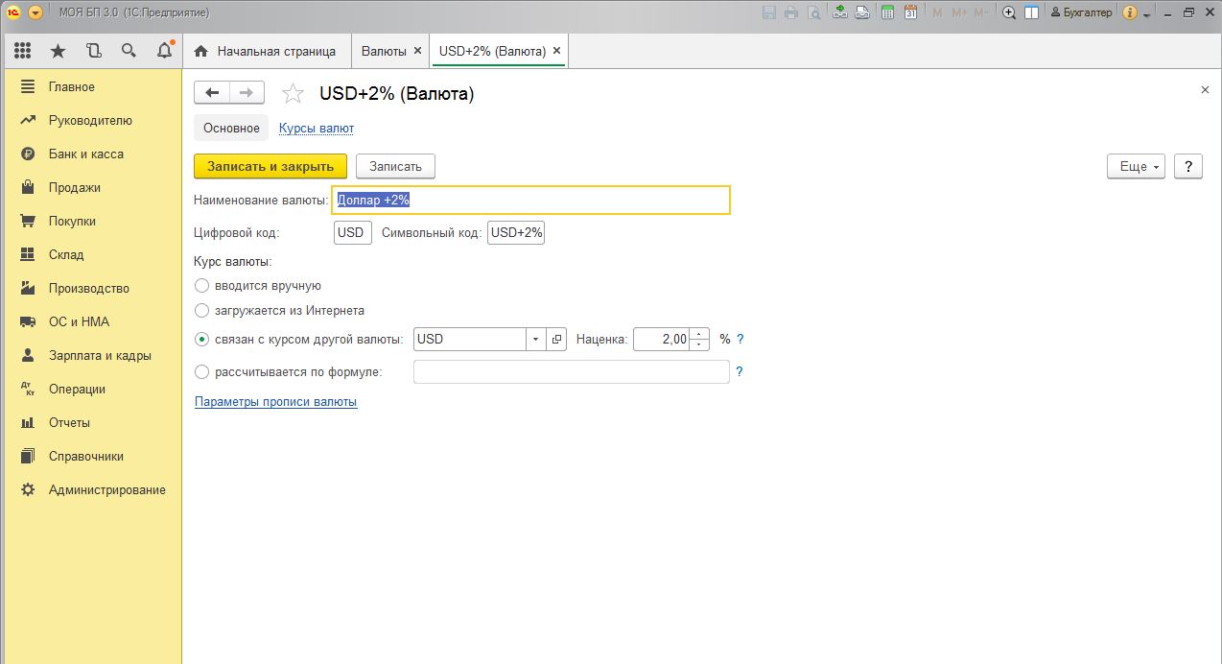
Task: Click the search magnifier icon
Action: coord(129,51)
